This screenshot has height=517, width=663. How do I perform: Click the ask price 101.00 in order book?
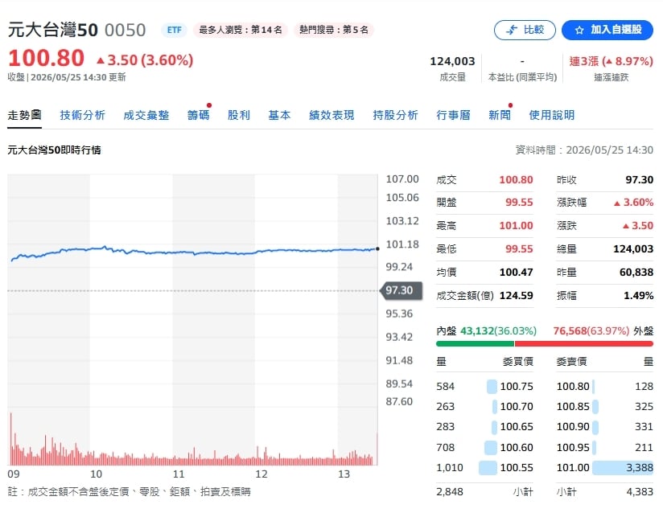573,468
